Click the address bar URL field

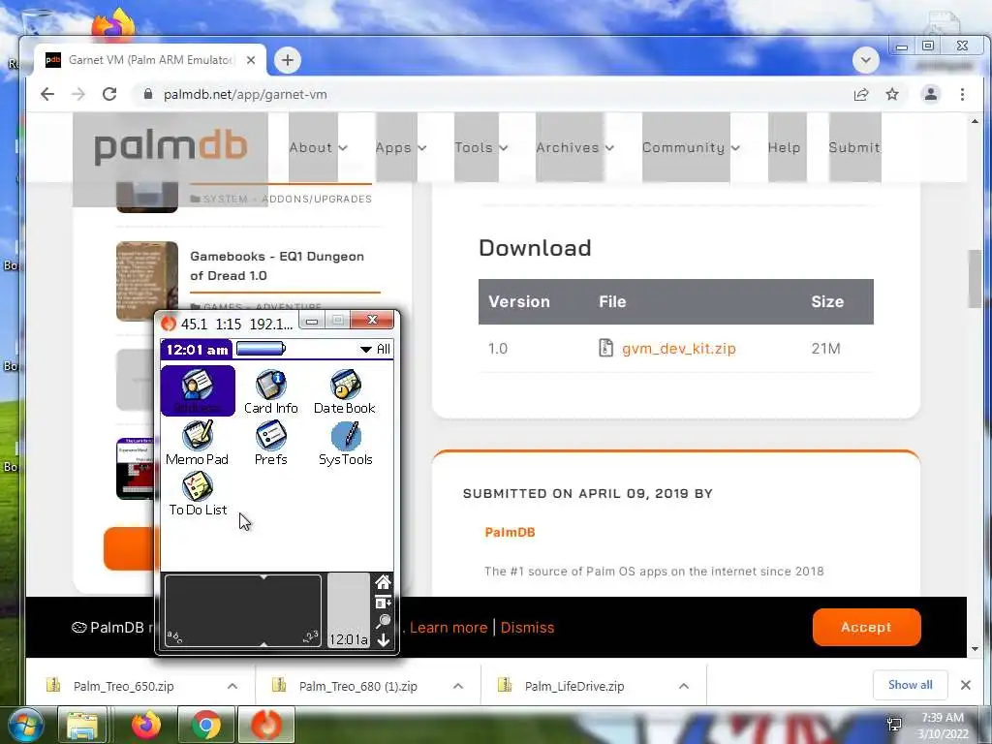click(x=493, y=94)
